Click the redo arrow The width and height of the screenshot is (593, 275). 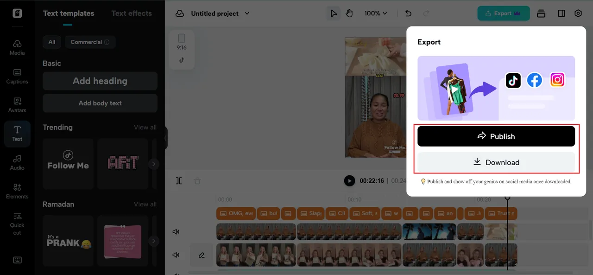426,13
